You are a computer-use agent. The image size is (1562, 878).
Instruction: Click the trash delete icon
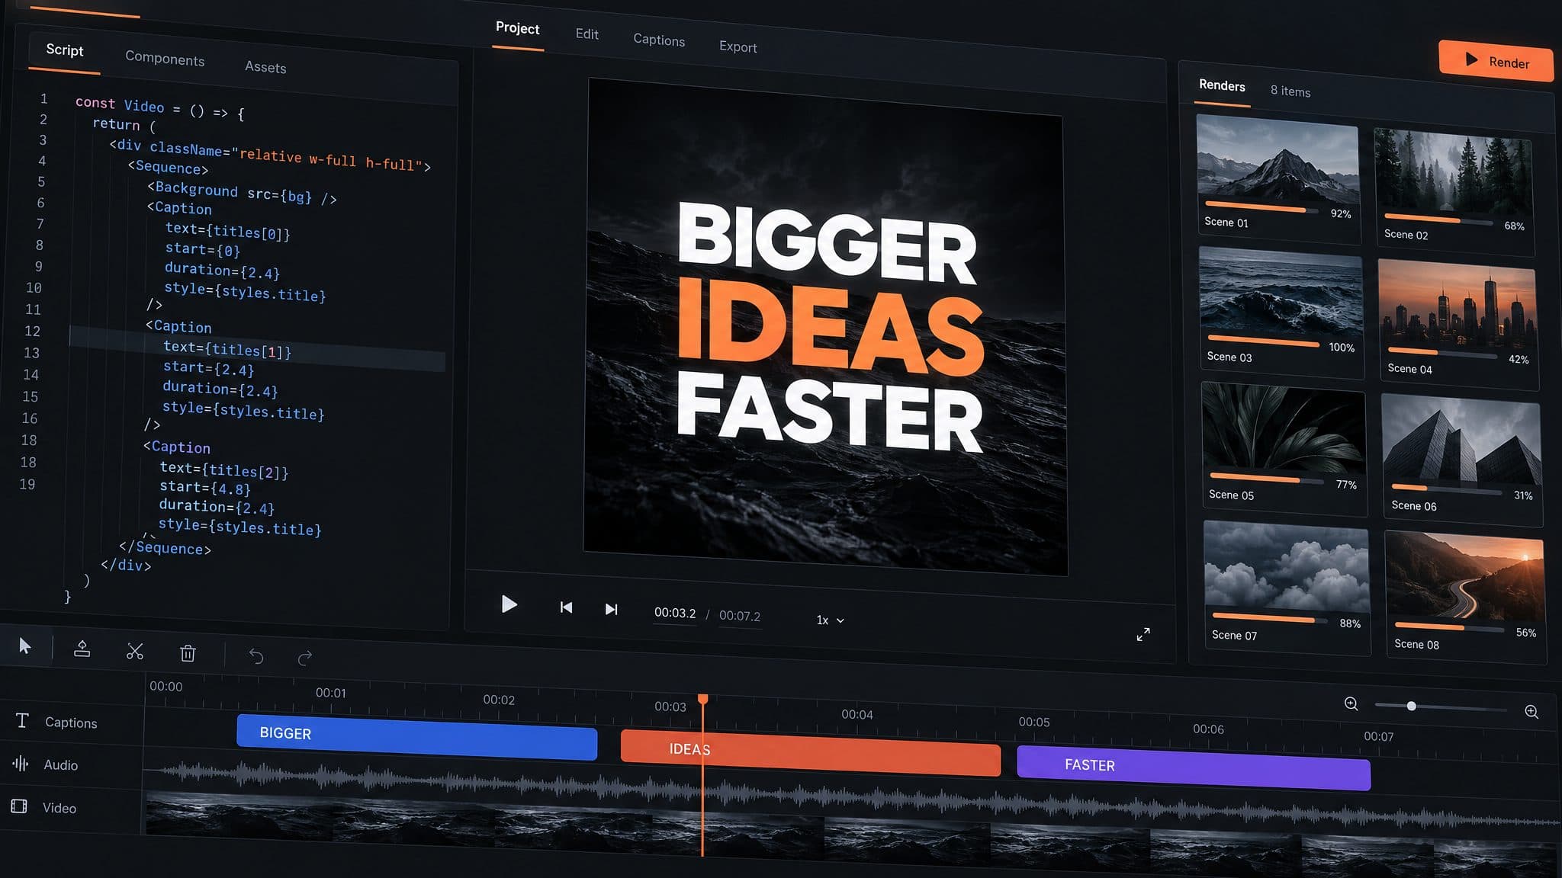point(188,653)
